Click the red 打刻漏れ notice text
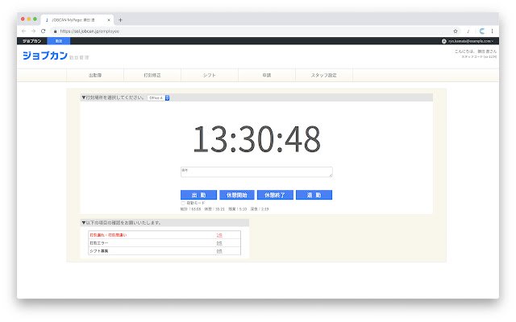The image size is (516, 322). click(x=108, y=235)
